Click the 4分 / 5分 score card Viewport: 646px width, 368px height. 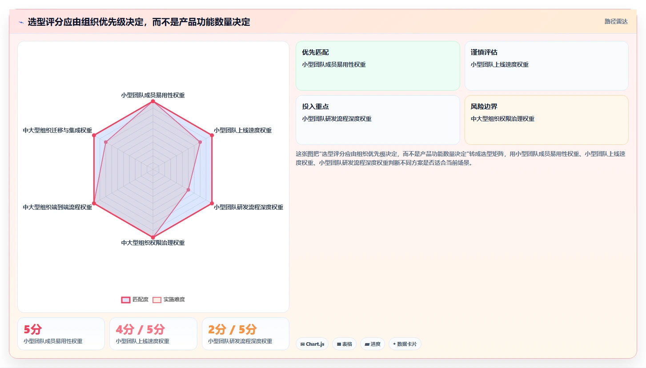tap(153, 334)
